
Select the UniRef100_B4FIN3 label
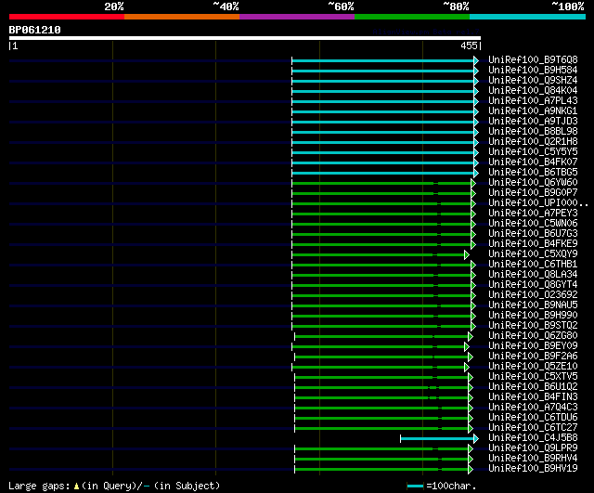point(533,397)
